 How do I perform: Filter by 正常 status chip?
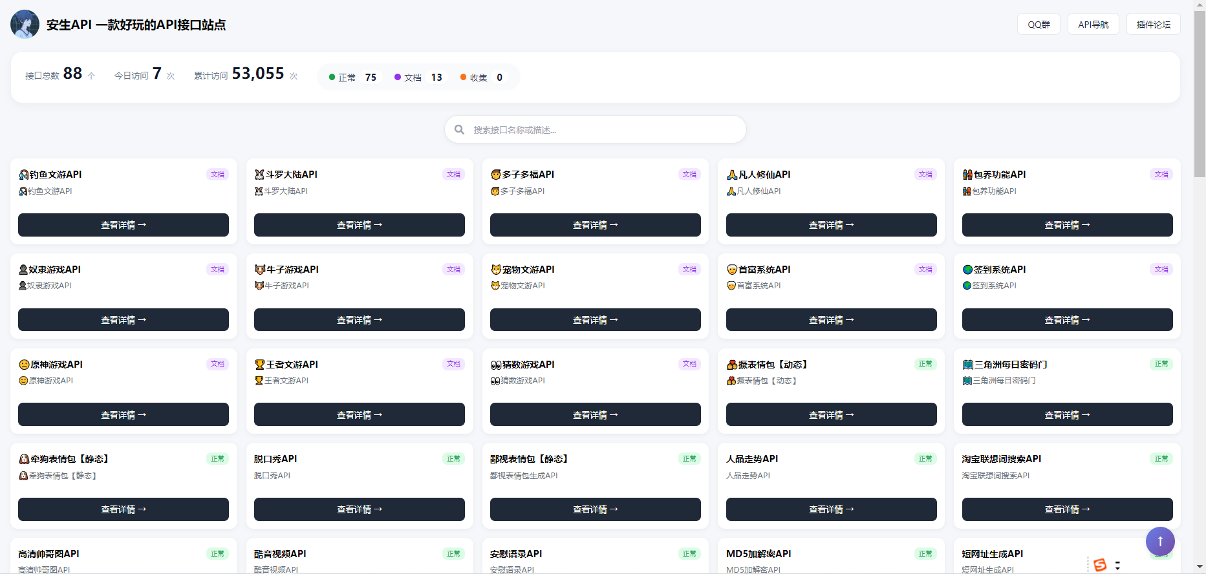pyautogui.click(x=353, y=78)
